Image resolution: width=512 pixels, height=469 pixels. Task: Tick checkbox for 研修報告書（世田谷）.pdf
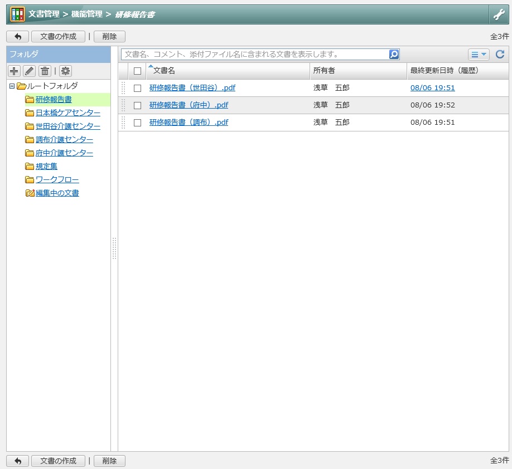(137, 88)
